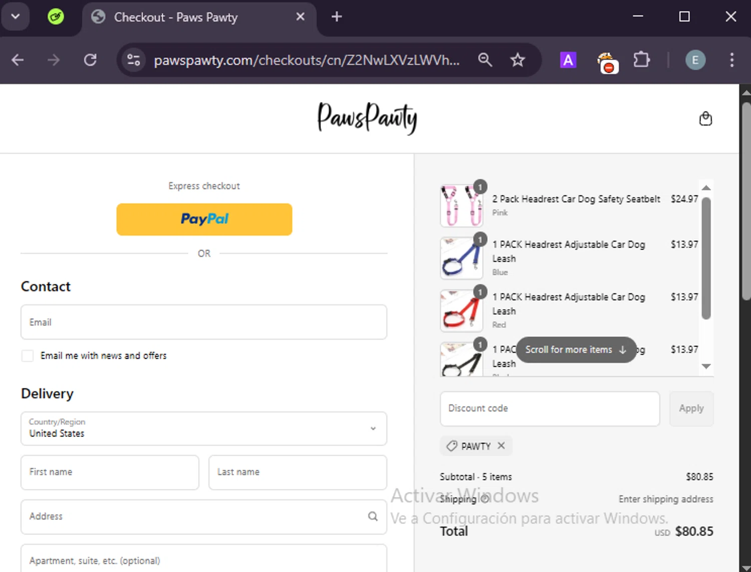Click the order list scroll down arrow
Image resolution: width=751 pixels, height=572 pixels.
click(706, 366)
